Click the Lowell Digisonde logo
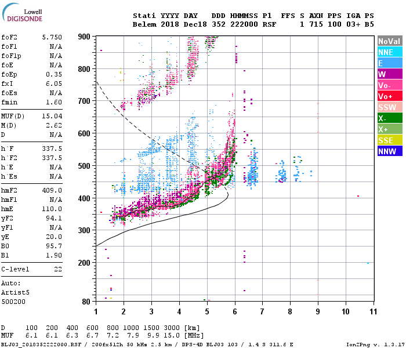406x348 pixels. tap(22, 12)
